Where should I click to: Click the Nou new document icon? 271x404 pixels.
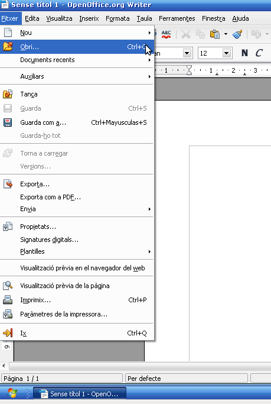8,33
